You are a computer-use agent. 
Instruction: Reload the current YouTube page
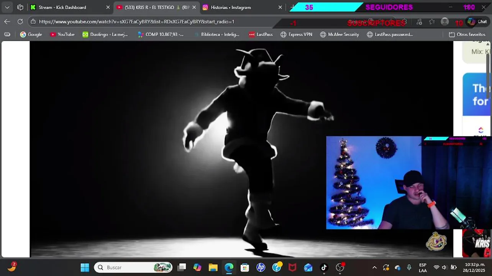[x=20, y=21]
